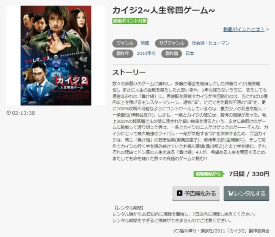Open the 動画ポイントとは？ link
The image size is (275, 237).
tap(244, 29)
